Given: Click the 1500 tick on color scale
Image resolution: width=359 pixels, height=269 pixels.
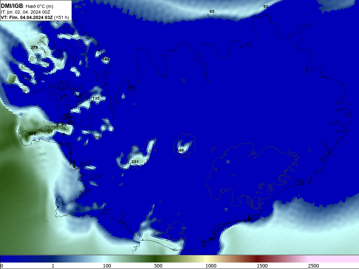Looking at the screenshot, I should [x=262, y=266].
